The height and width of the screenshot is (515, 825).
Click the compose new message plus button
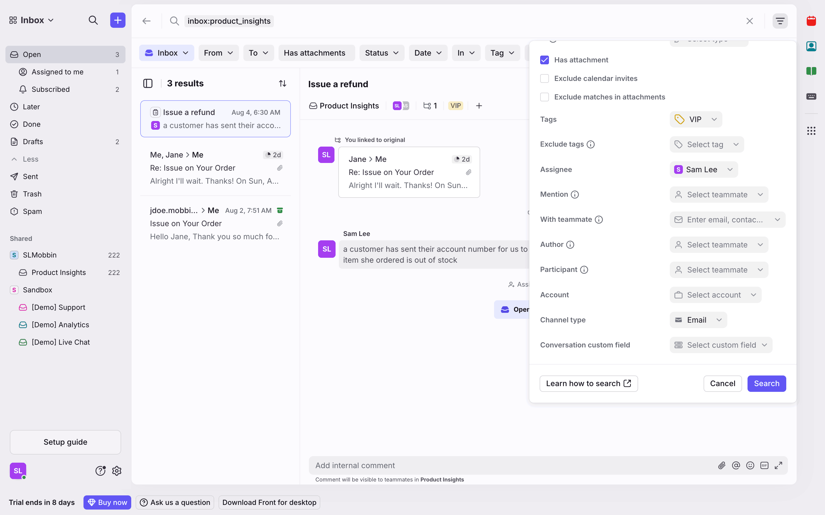(x=118, y=20)
